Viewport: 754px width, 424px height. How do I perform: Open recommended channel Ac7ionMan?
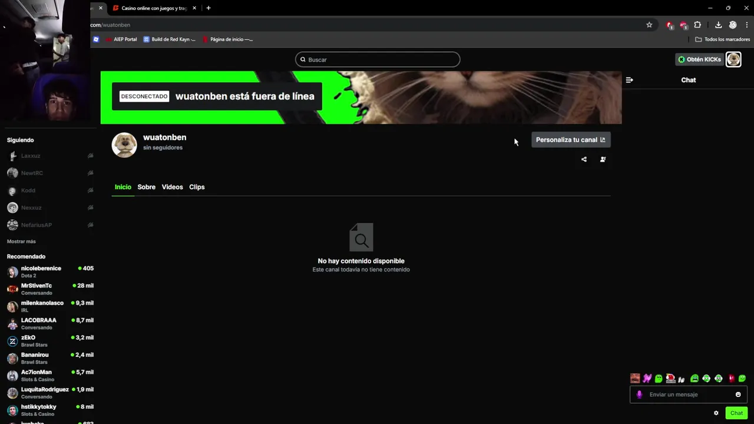pos(50,375)
